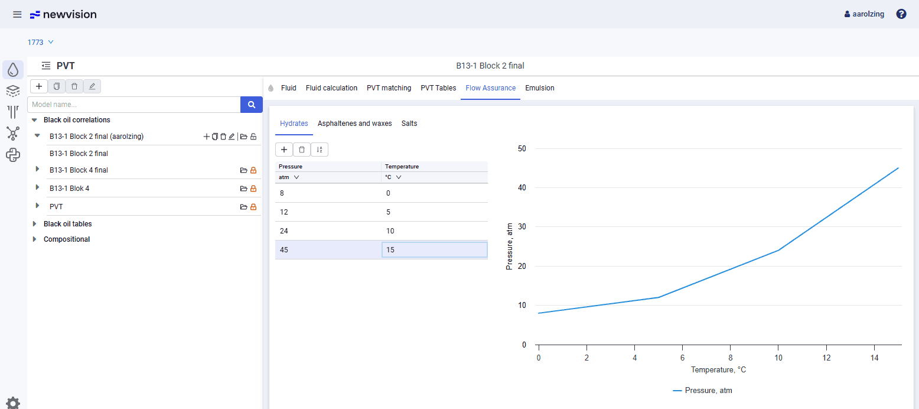The image size is (919, 409).
Task: Select pressure cell with value 12
Action: pyautogui.click(x=328, y=212)
